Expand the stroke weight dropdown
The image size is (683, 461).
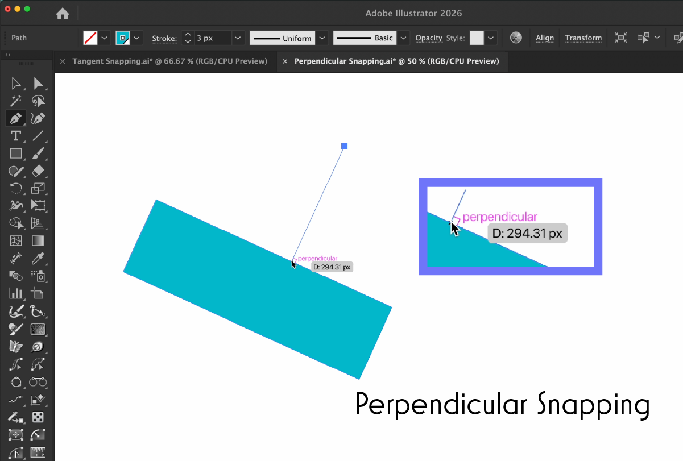pos(238,38)
